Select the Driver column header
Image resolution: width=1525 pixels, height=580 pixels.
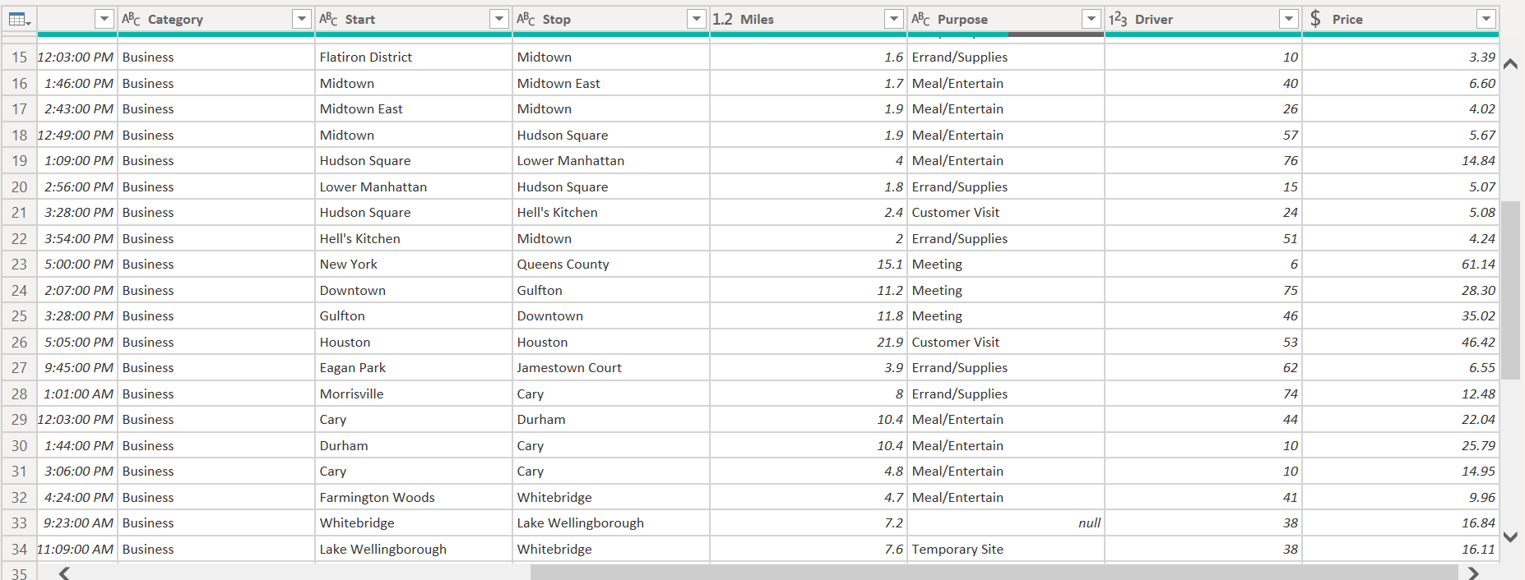click(1203, 19)
